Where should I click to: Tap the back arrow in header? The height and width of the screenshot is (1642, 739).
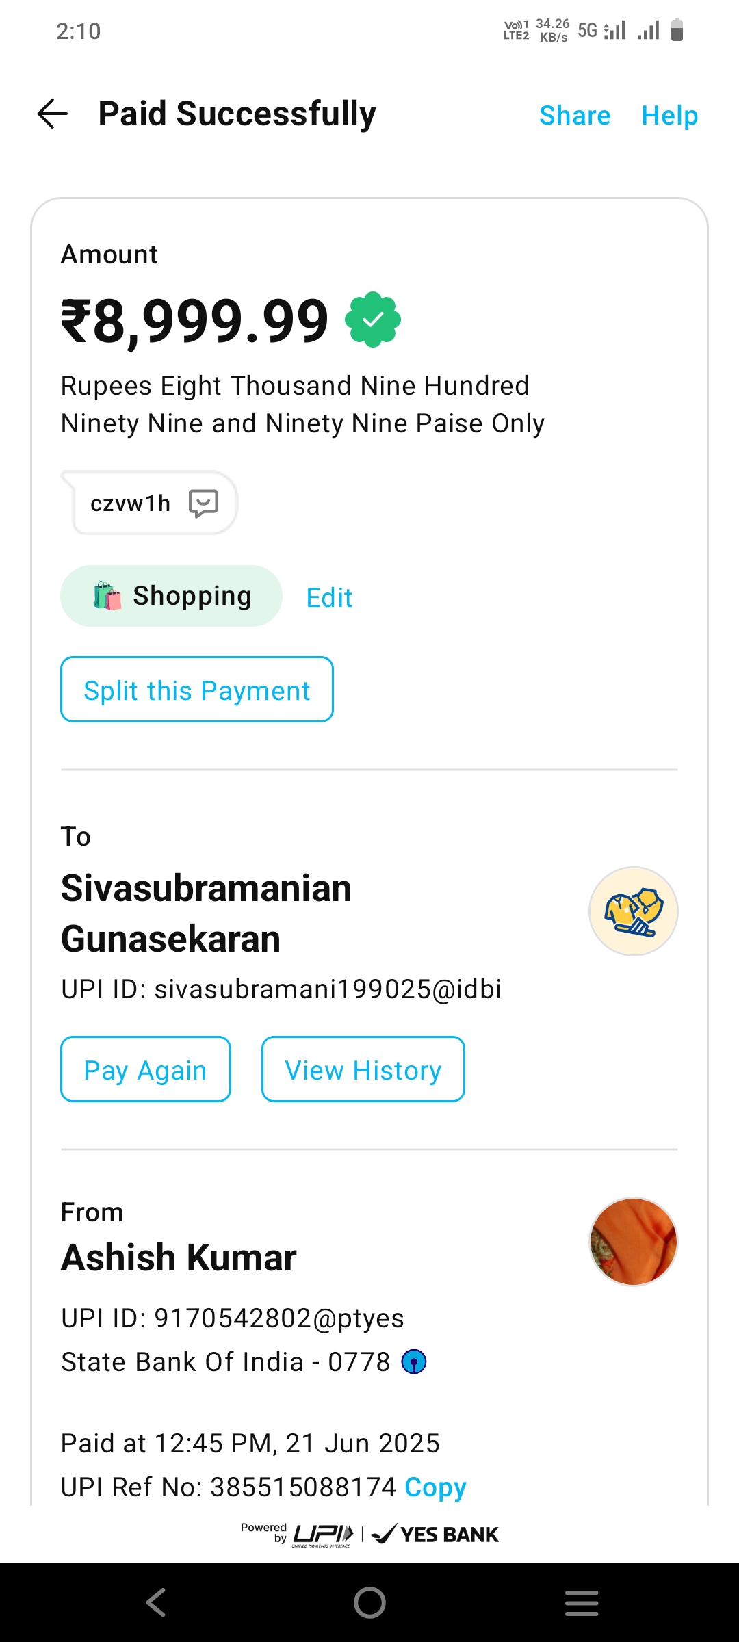click(53, 114)
